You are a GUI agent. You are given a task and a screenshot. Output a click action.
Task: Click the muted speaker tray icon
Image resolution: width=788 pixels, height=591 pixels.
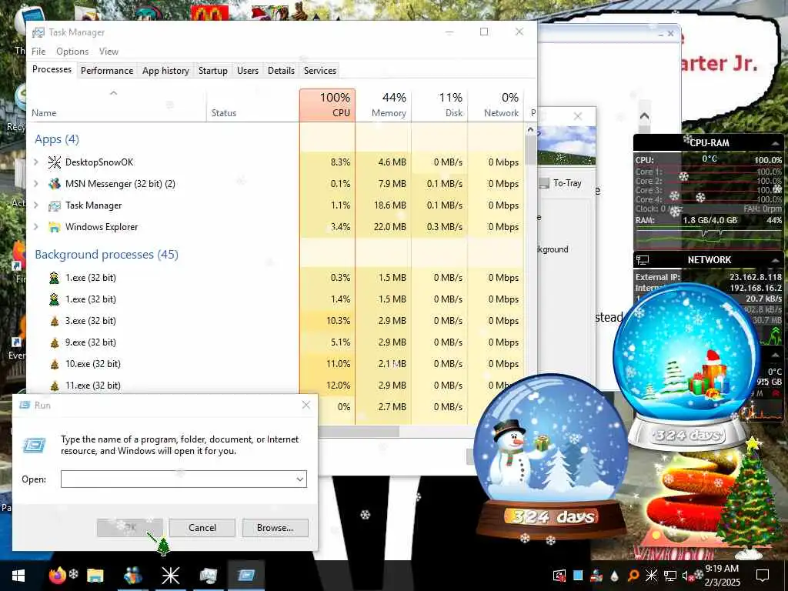[687, 576]
